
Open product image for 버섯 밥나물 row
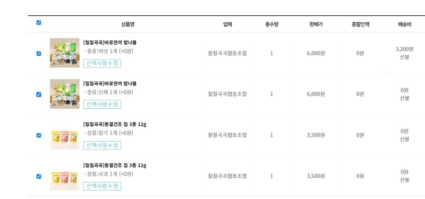pos(65,53)
